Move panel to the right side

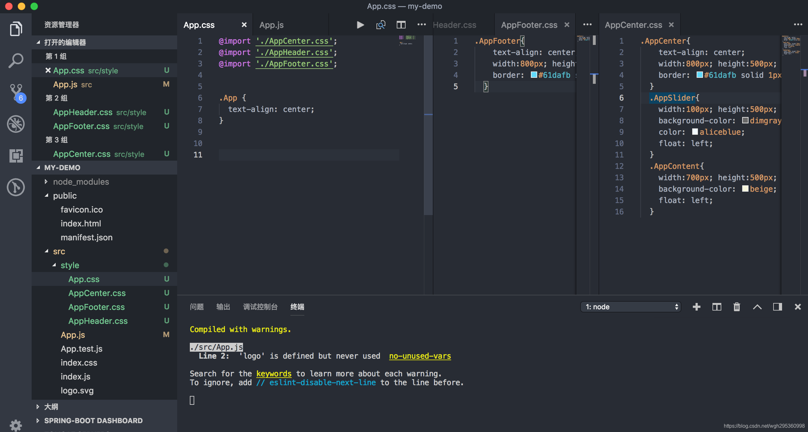click(x=777, y=307)
